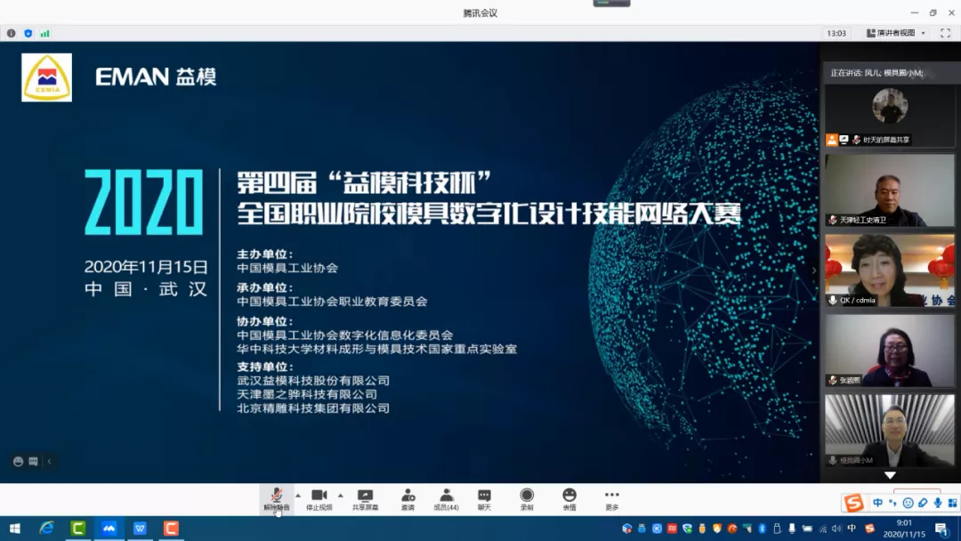Click the 13:03 meeting timer
This screenshot has width=961, height=541.
coord(836,33)
